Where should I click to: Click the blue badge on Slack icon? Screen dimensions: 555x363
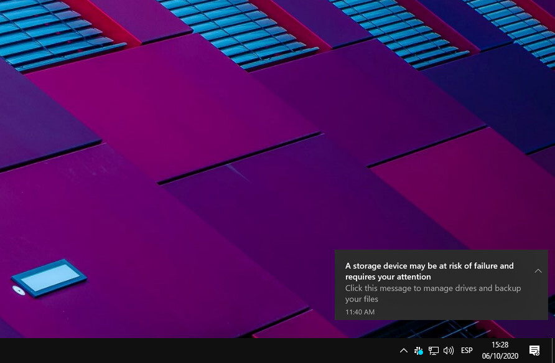(x=421, y=353)
